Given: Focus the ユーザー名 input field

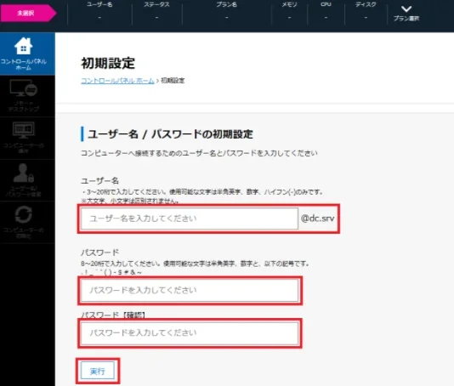Looking at the screenshot, I should 190,219.
